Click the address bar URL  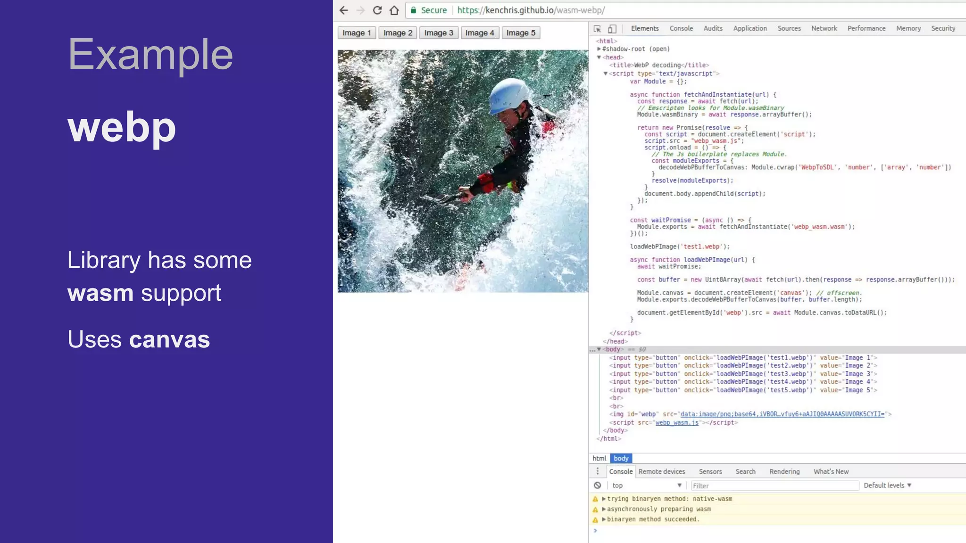tap(531, 10)
